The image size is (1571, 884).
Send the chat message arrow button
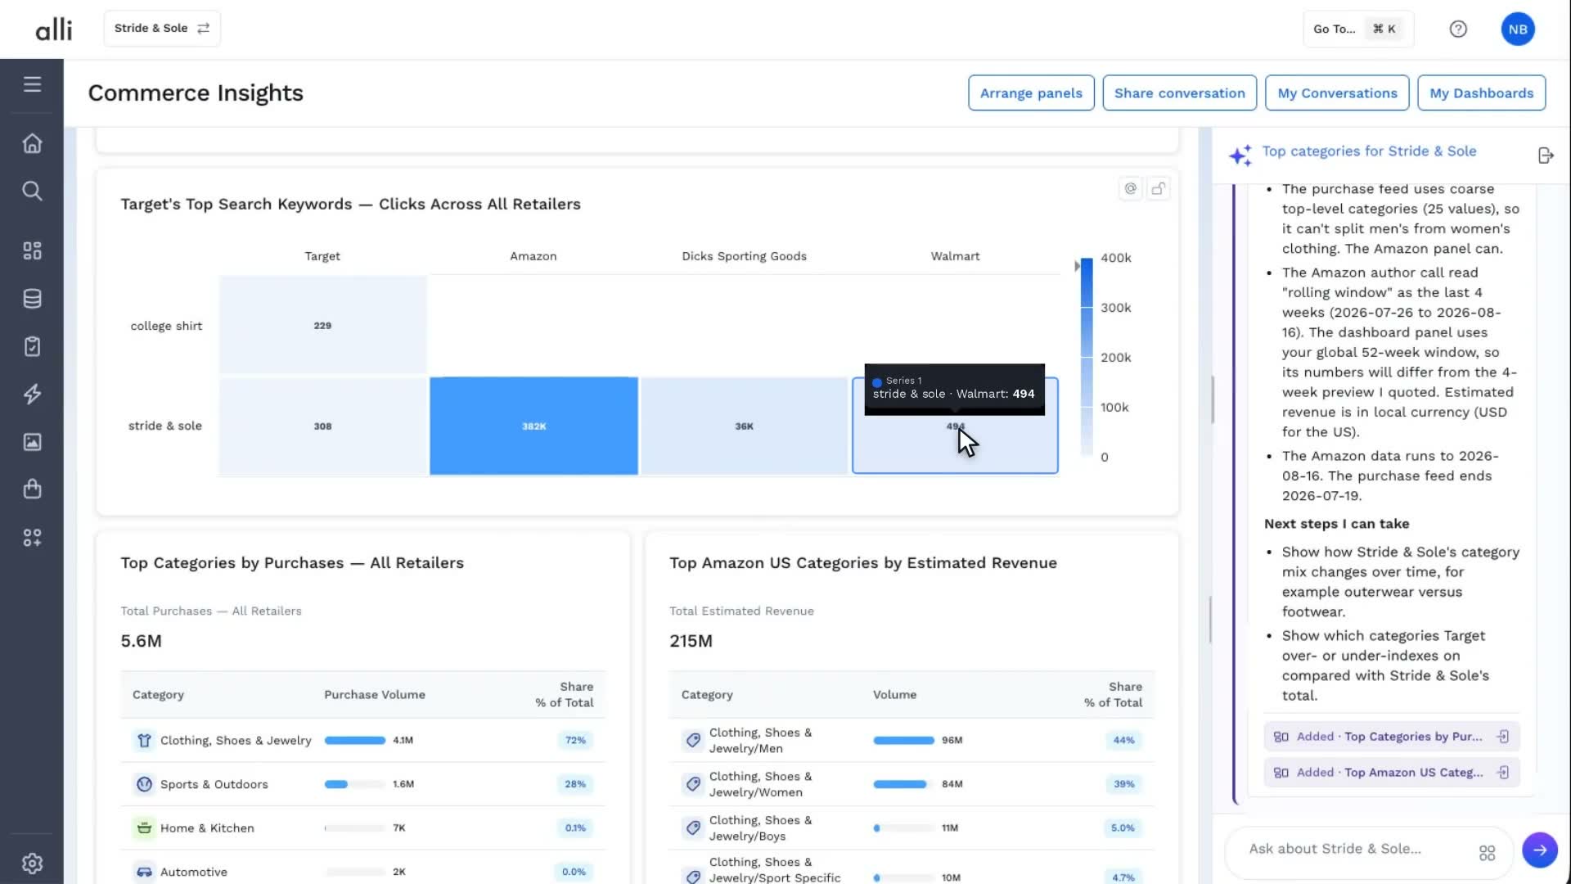click(x=1540, y=850)
